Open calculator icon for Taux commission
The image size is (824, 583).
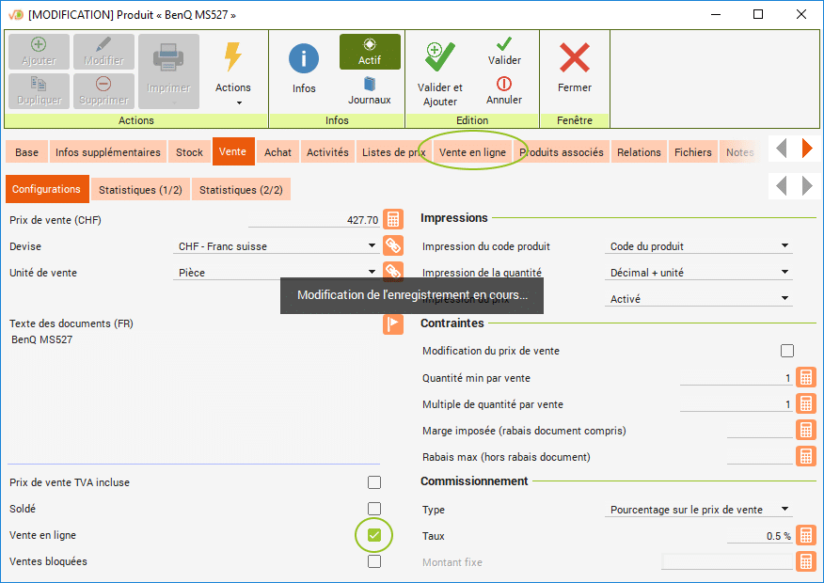(x=806, y=536)
